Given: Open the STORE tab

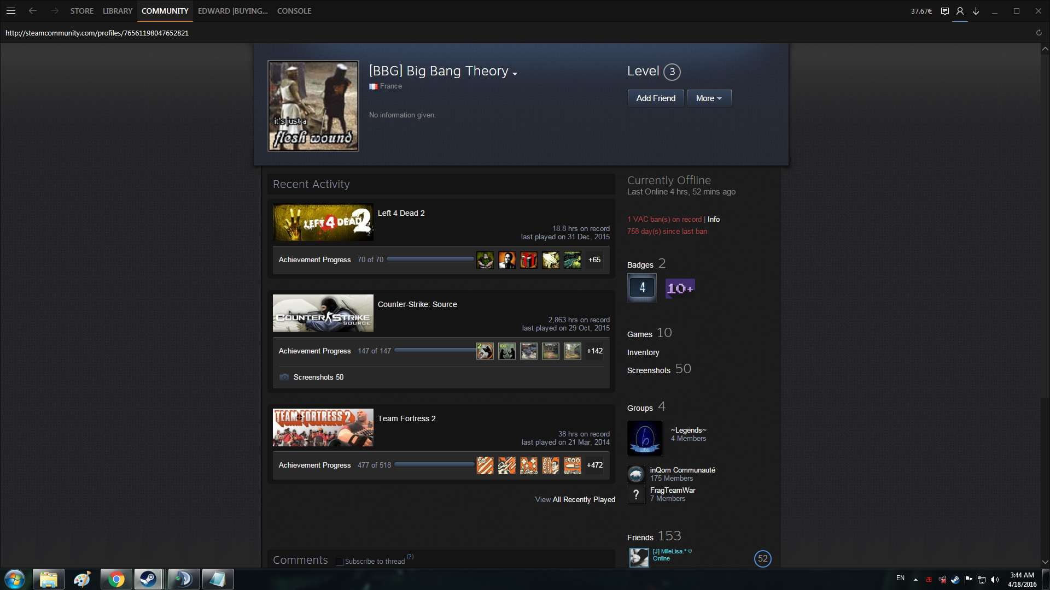Looking at the screenshot, I should point(81,11).
